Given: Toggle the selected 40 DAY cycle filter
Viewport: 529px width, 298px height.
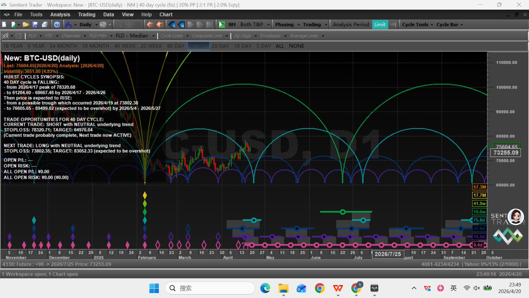Looking at the screenshot, I should pos(198,46).
